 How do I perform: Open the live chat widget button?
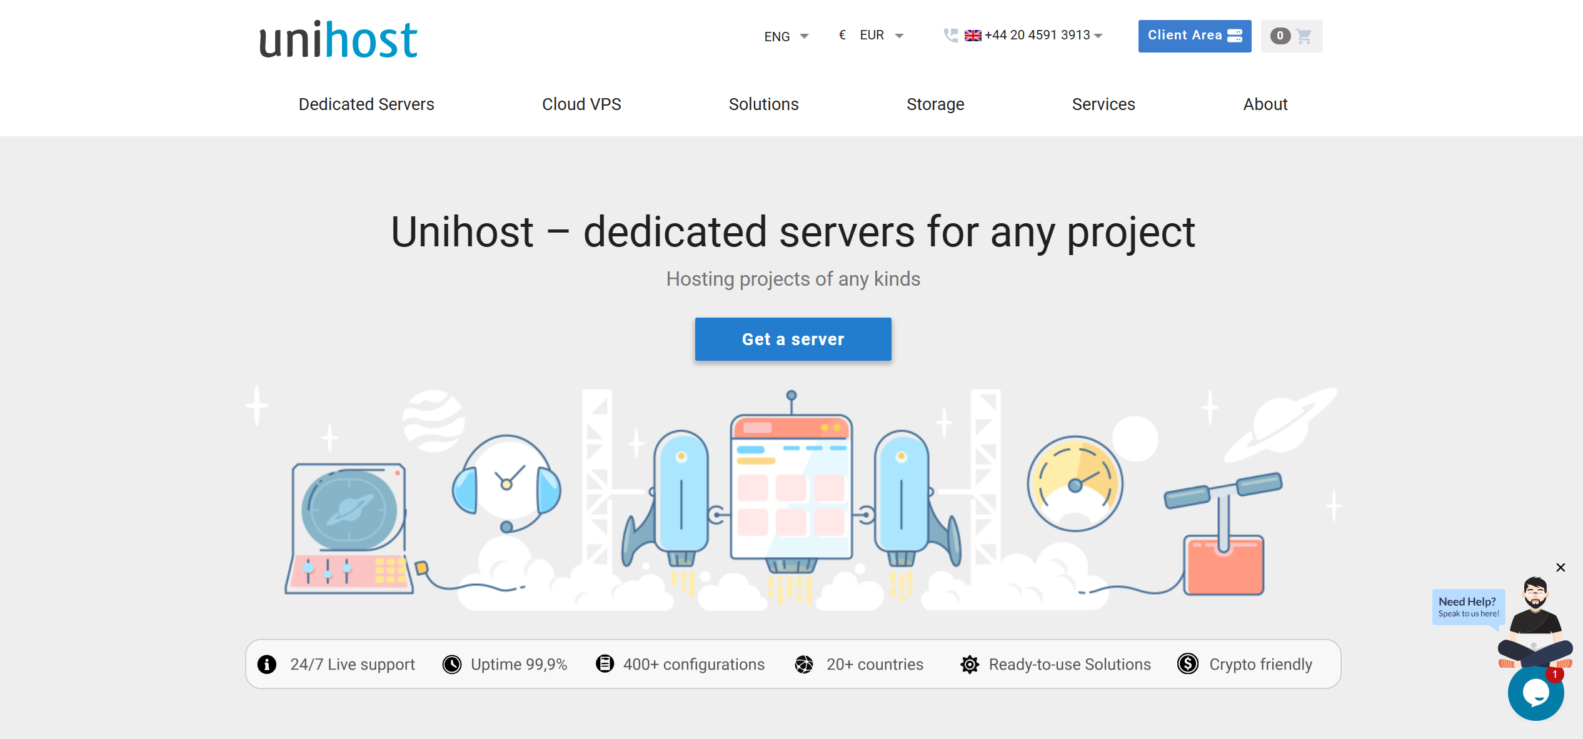pos(1536,693)
